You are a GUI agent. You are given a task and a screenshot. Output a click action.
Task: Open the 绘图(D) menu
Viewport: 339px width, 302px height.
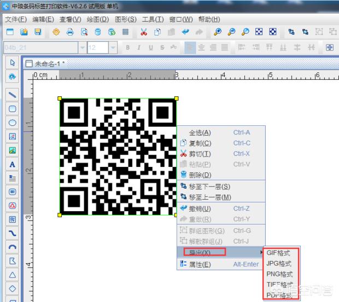(98, 20)
